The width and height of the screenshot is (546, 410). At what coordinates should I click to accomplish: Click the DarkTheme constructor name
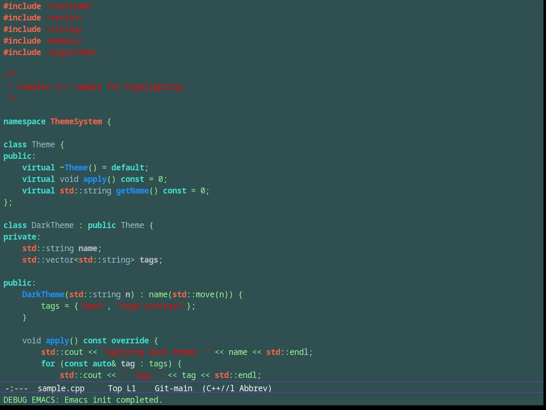point(43,294)
